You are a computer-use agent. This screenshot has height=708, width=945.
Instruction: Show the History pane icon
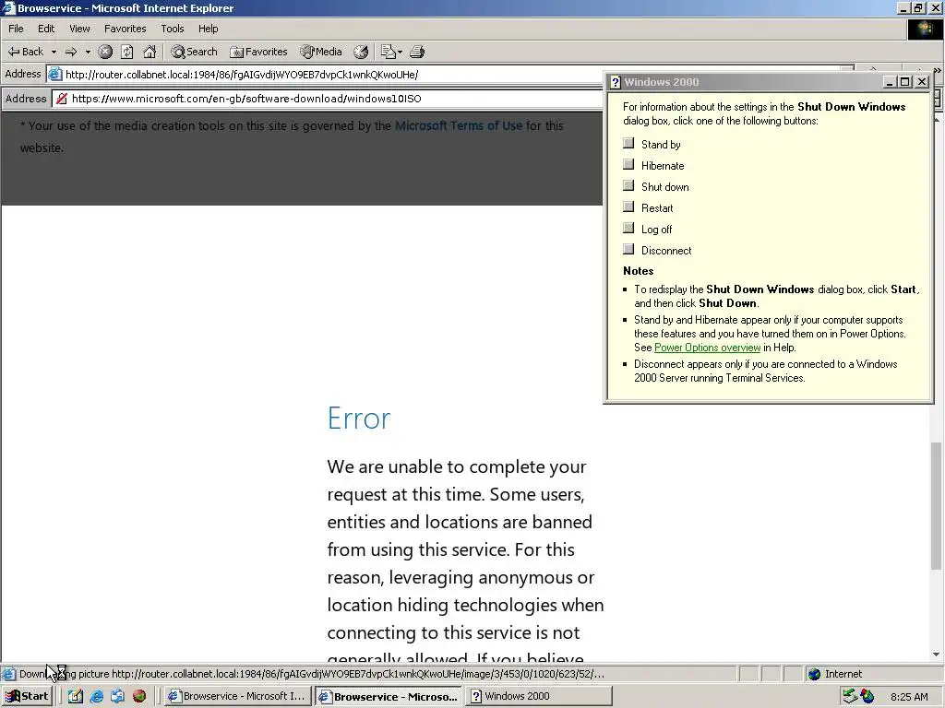click(361, 52)
